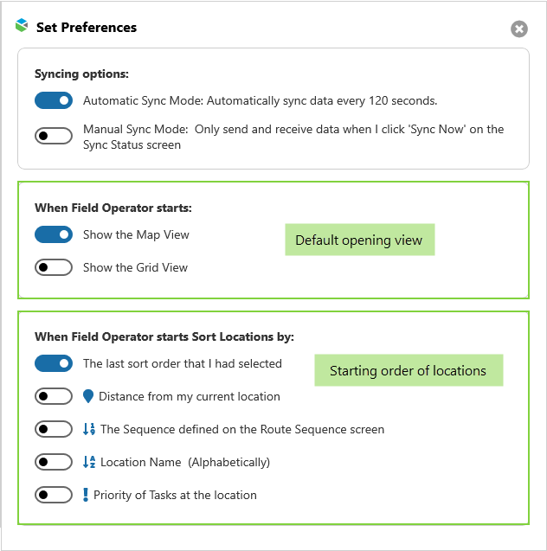Turn off the Show the Map View toggle
547x551 pixels.
click(x=54, y=234)
